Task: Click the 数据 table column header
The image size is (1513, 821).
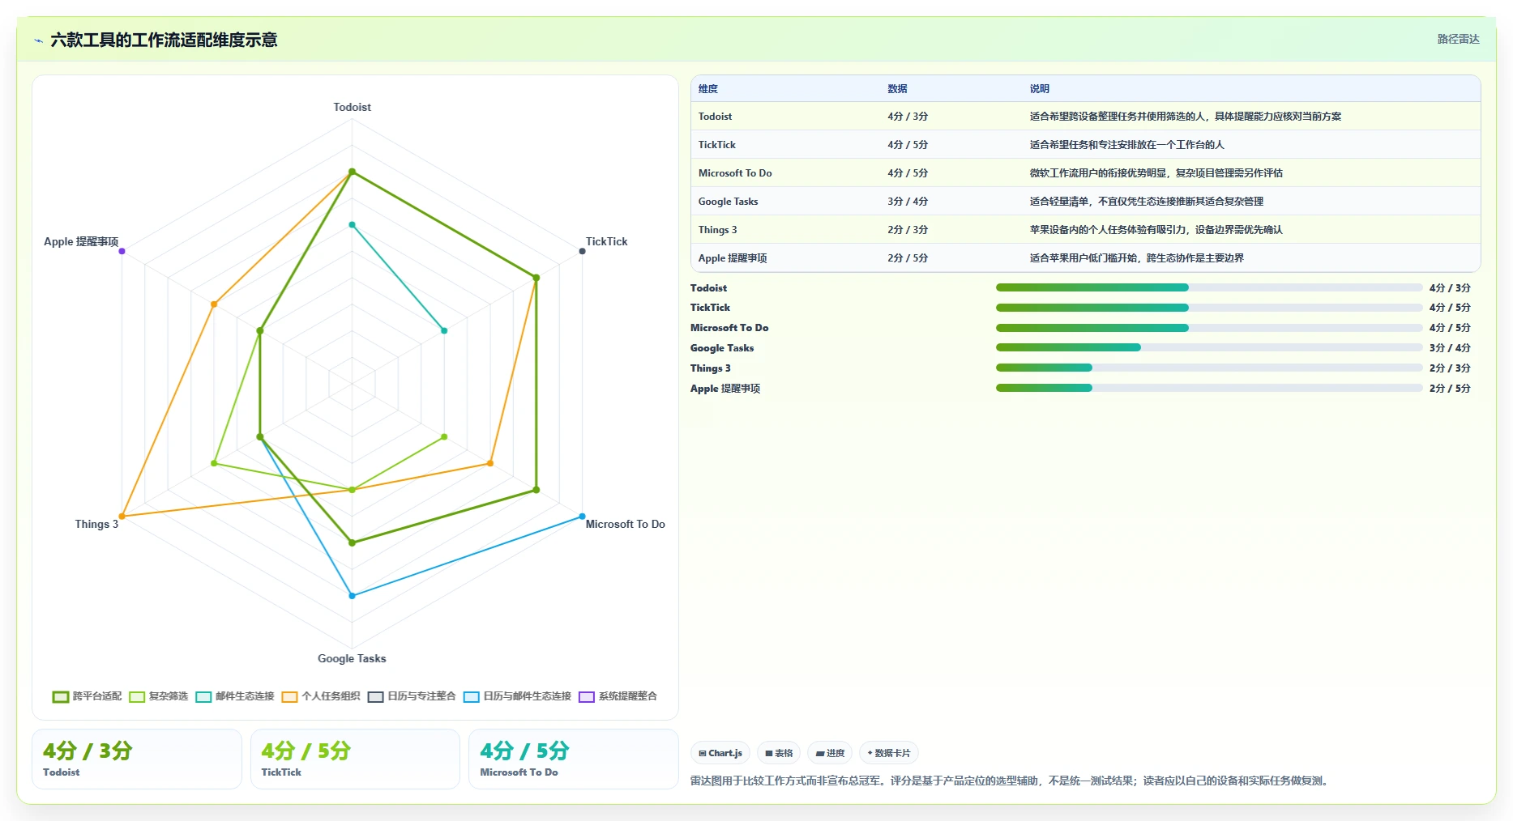Action: pos(897,89)
